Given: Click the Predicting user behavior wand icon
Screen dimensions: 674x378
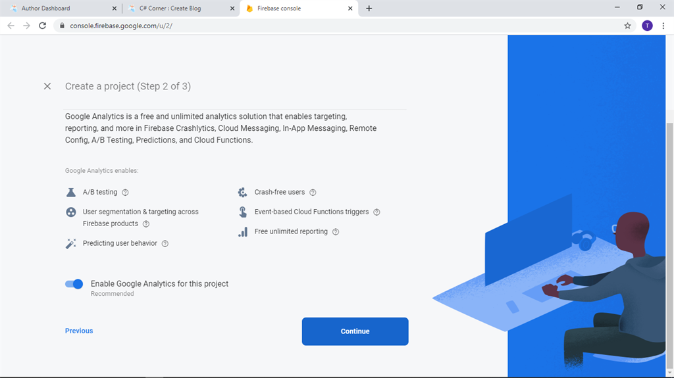Looking at the screenshot, I should pos(71,243).
